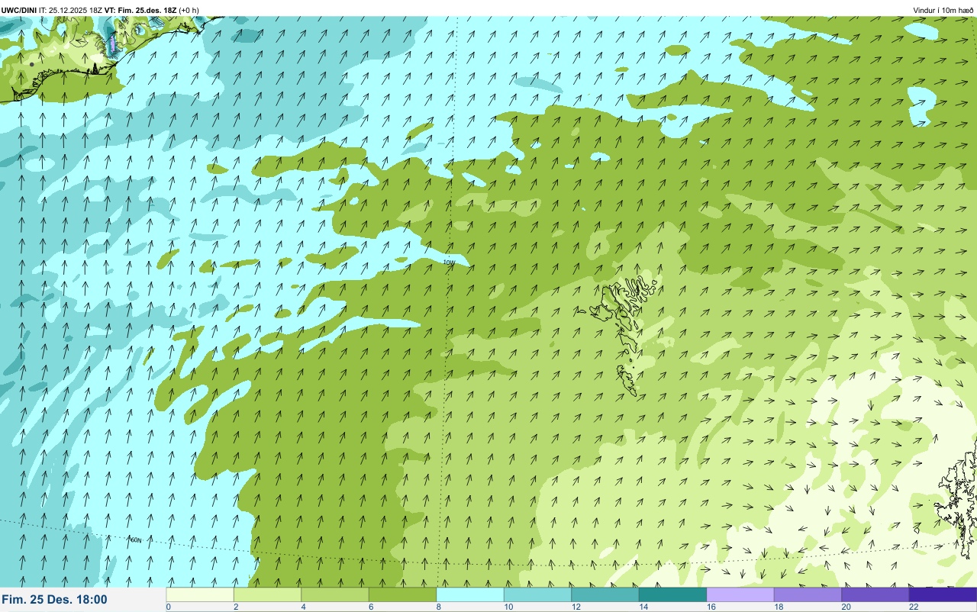977x612 pixels.
Task: Click legend scale number 20
Action: point(846,607)
